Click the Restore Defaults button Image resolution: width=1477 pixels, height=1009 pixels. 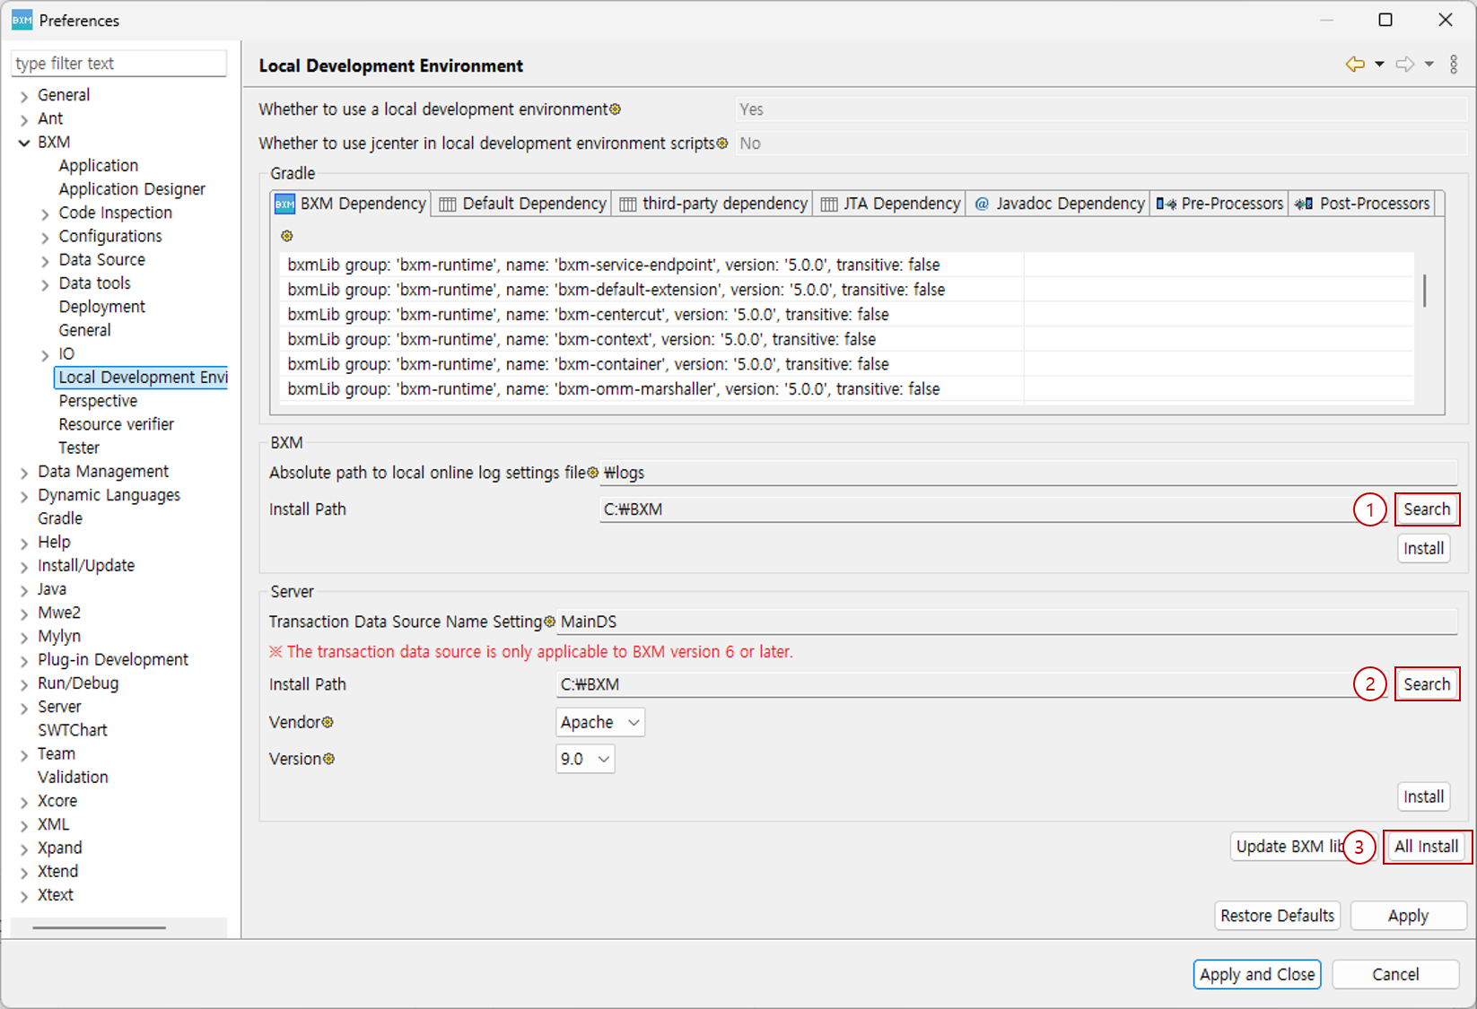click(1277, 915)
